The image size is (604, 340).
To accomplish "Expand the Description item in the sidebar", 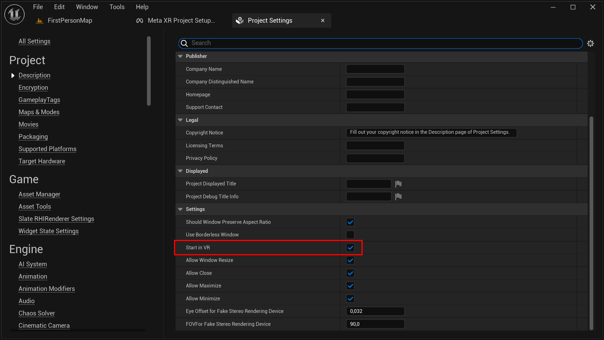I will pyautogui.click(x=13, y=75).
